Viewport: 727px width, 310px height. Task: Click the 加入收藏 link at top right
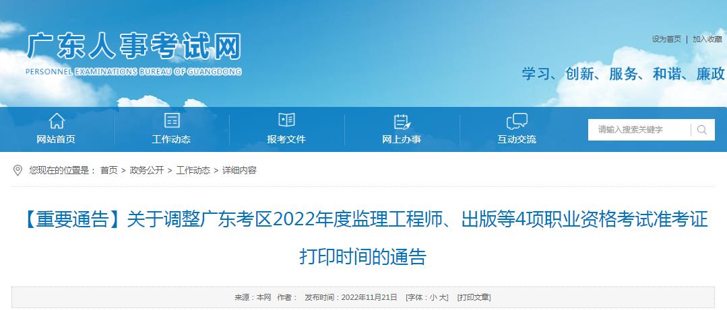point(707,39)
